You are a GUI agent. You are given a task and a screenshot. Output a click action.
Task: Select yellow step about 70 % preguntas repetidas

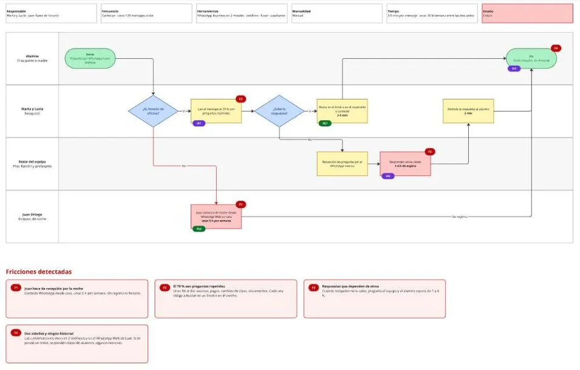coord(216,111)
